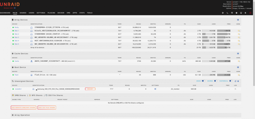The height and width of the screenshot is (119, 255).
Task: Open Unassigned Devices settings gear
Action: point(238,81)
